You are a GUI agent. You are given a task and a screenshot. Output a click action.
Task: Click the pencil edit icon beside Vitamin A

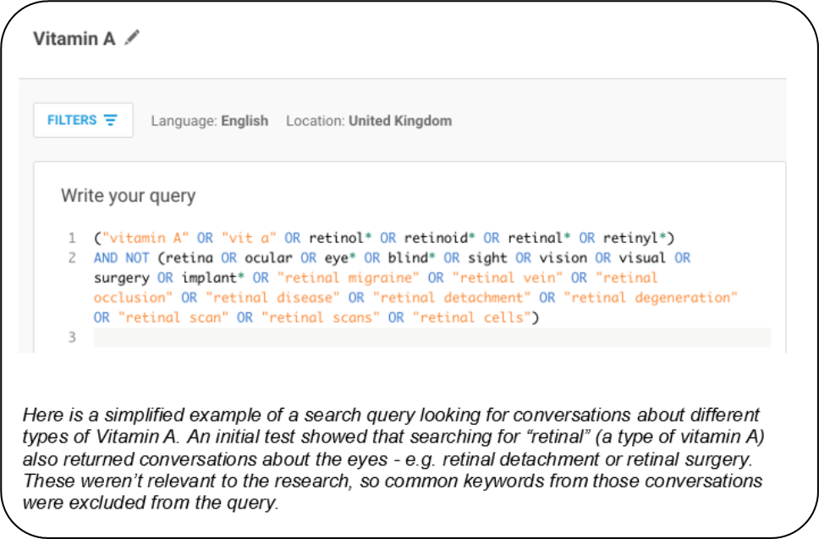[x=132, y=37]
